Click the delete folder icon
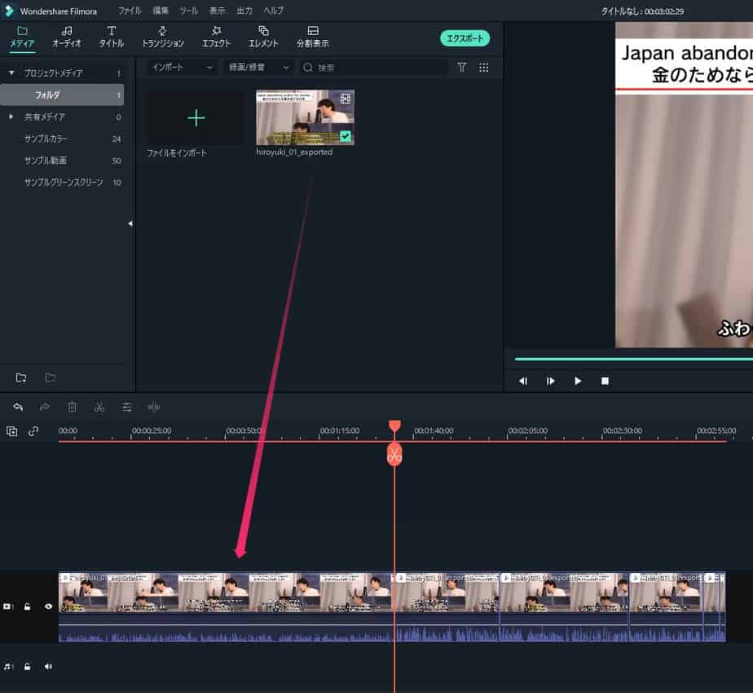Image resolution: width=753 pixels, height=693 pixels. (51, 377)
